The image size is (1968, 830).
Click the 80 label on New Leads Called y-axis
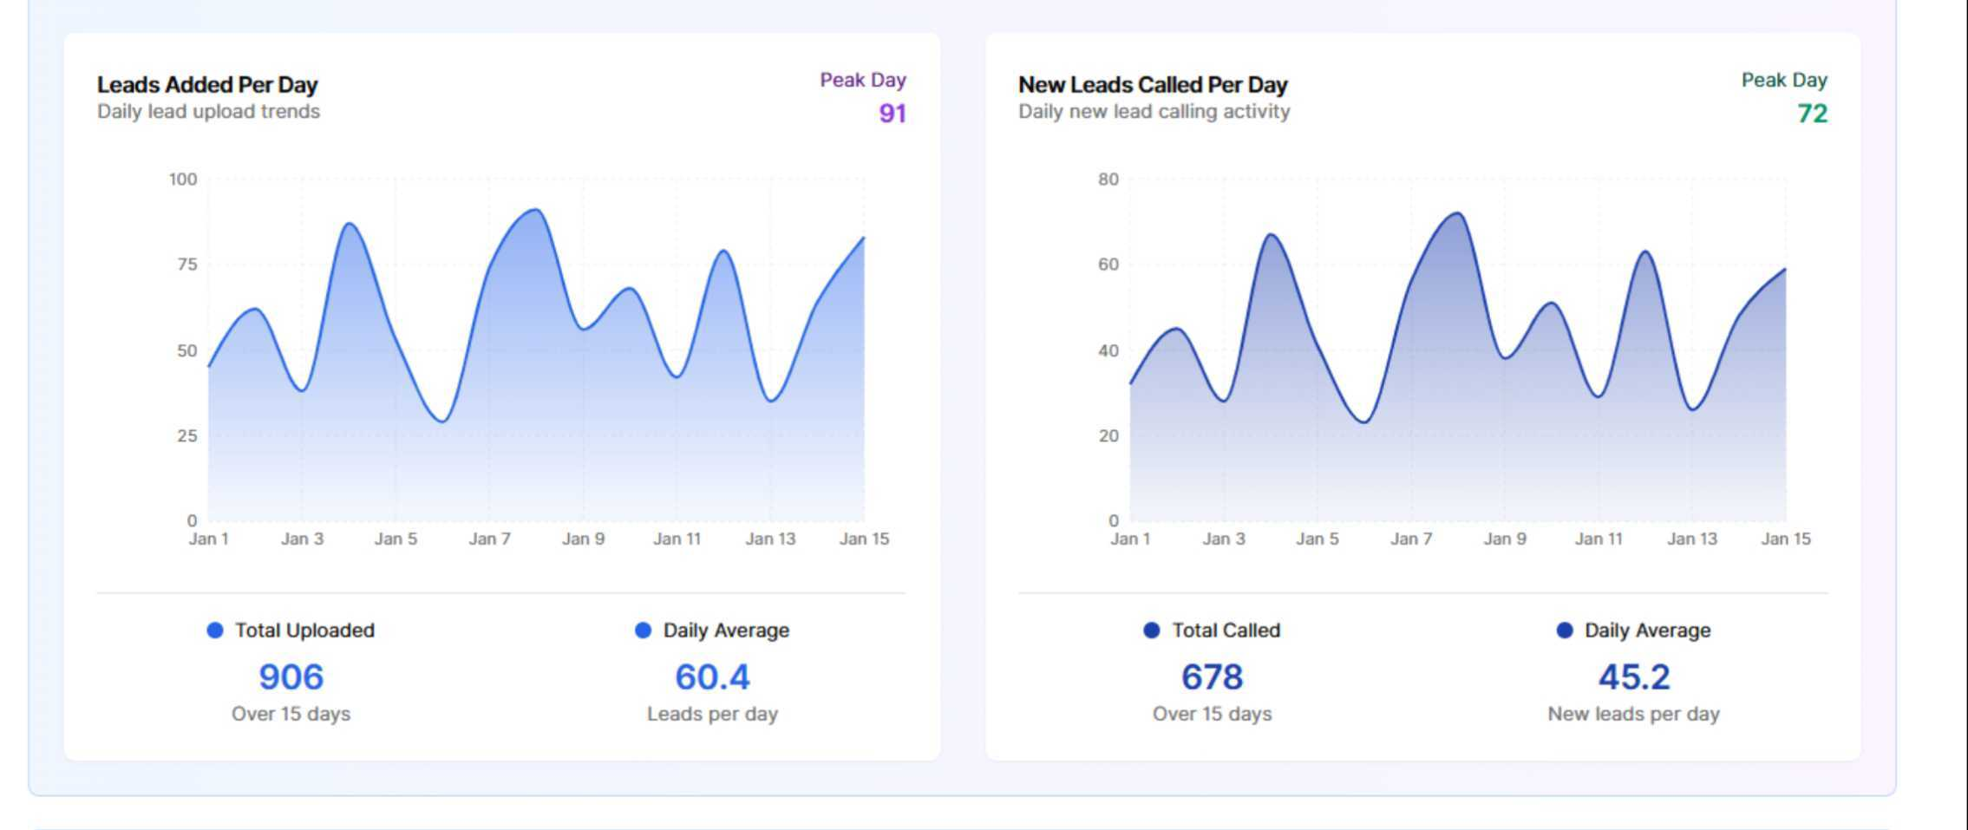click(1108, 180)
